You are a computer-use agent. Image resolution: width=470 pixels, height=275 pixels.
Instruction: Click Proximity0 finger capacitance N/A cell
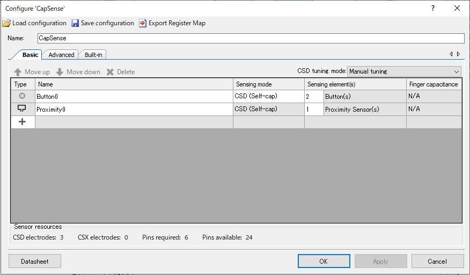point(434,109)
